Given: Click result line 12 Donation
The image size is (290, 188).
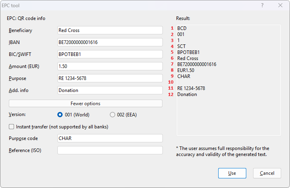Looking at the screenshot, I should pos(187,94).
